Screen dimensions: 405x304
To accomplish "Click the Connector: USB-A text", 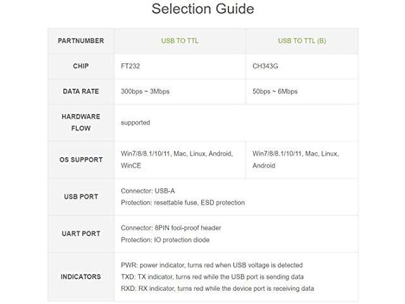I will pos(147,191).
